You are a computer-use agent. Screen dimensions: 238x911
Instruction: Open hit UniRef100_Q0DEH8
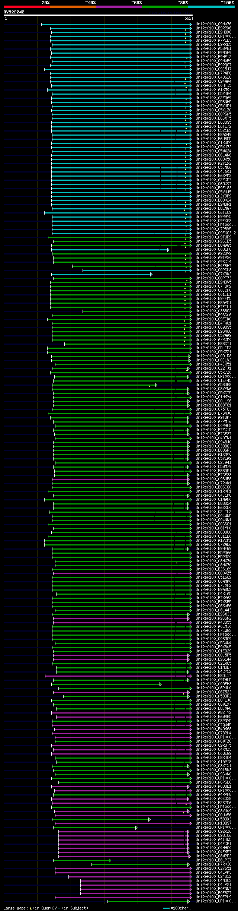pyautogui.click(x=213, y=250)
